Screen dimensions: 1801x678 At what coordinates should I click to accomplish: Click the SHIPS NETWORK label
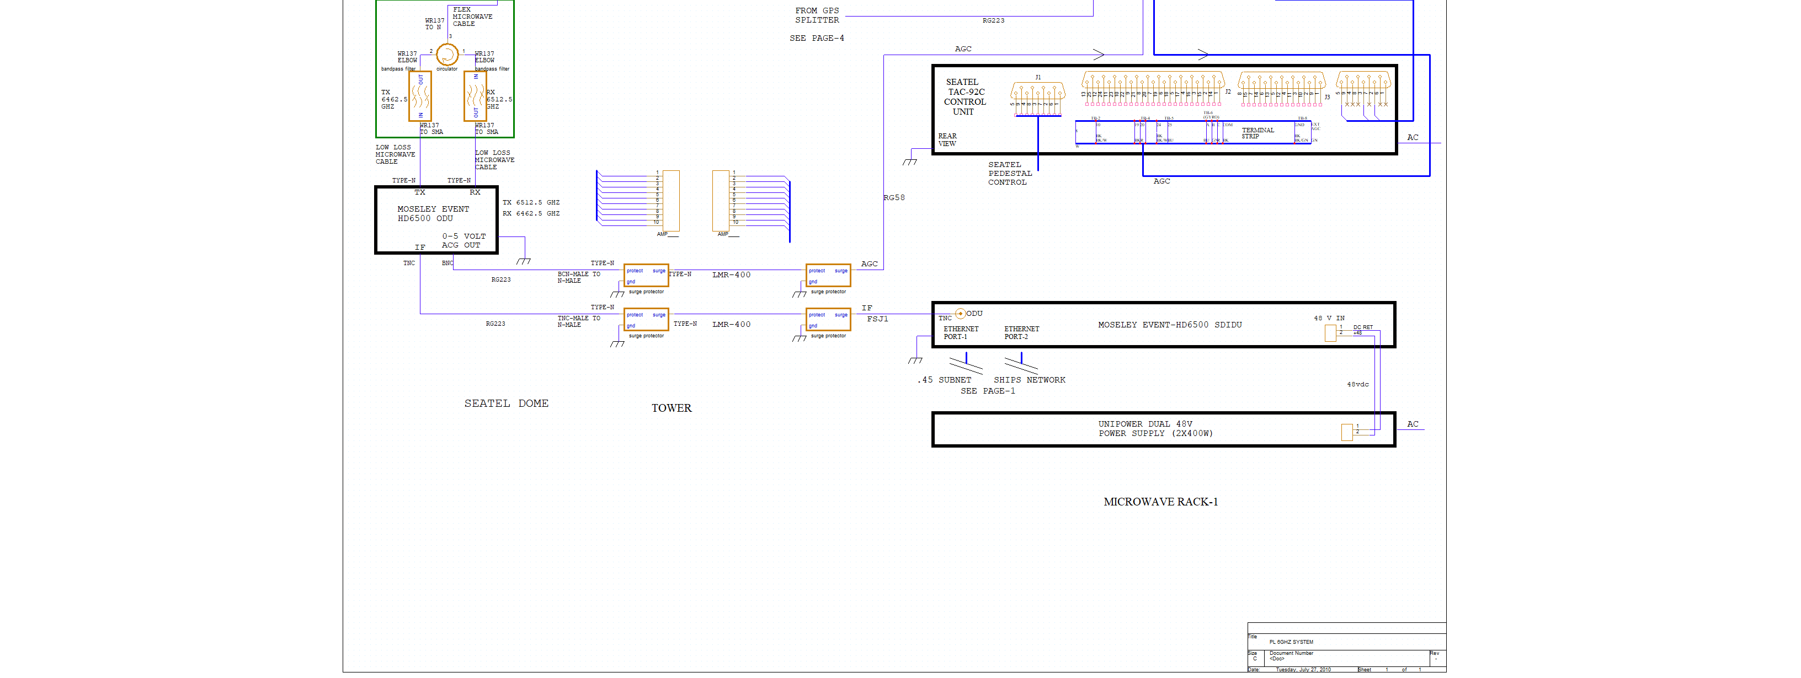pos(1030,380)
